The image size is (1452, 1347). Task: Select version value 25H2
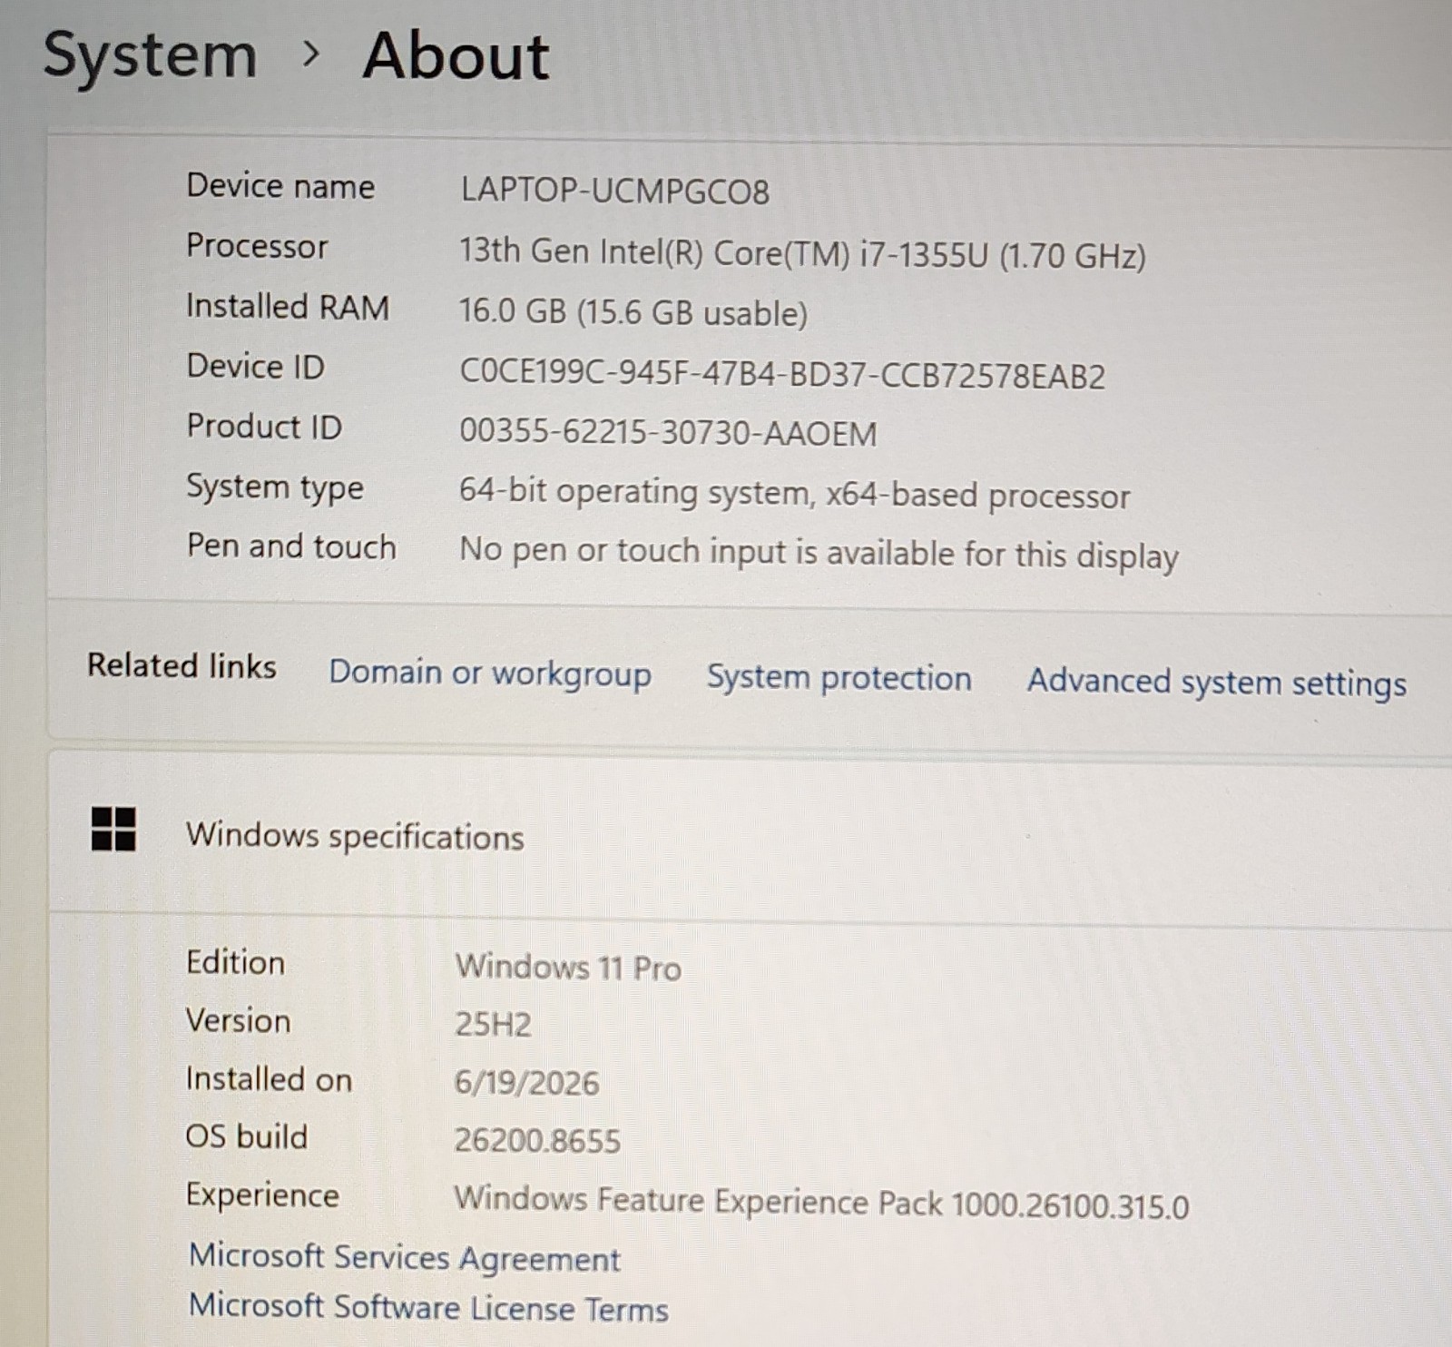click(493, 1025)
